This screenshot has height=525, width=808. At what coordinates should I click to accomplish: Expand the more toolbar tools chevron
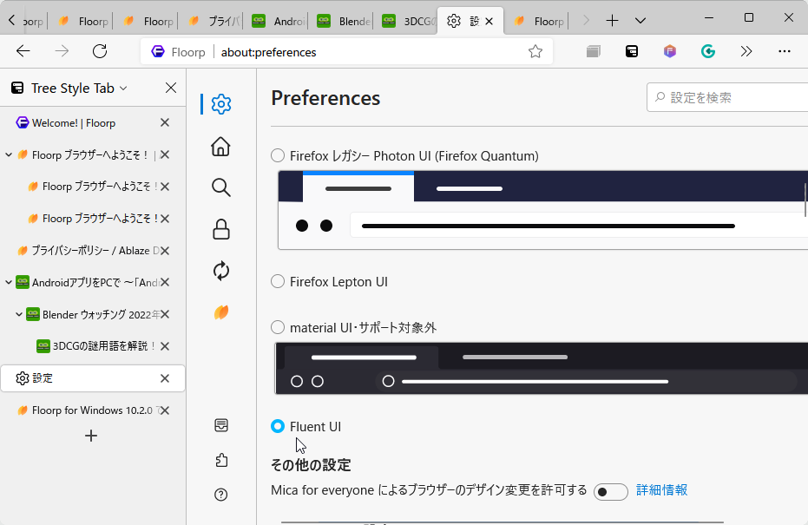tap(746, 51)
